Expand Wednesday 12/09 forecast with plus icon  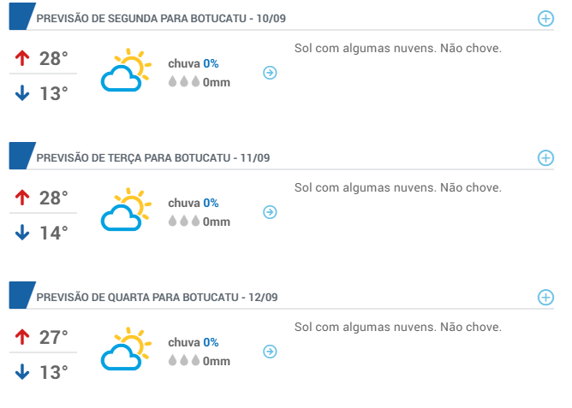(545, 298)
